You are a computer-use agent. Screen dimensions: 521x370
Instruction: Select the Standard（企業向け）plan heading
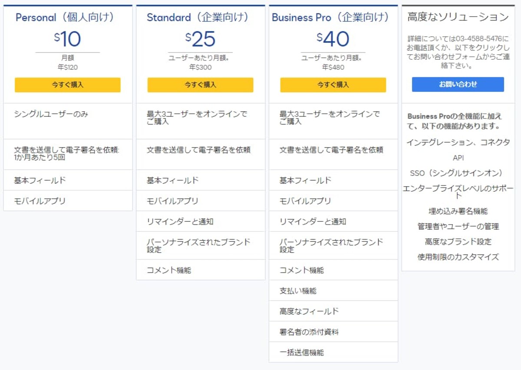click(x=201, y=18)
